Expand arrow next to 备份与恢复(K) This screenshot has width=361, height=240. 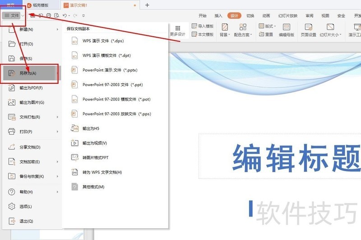[57, 177]
